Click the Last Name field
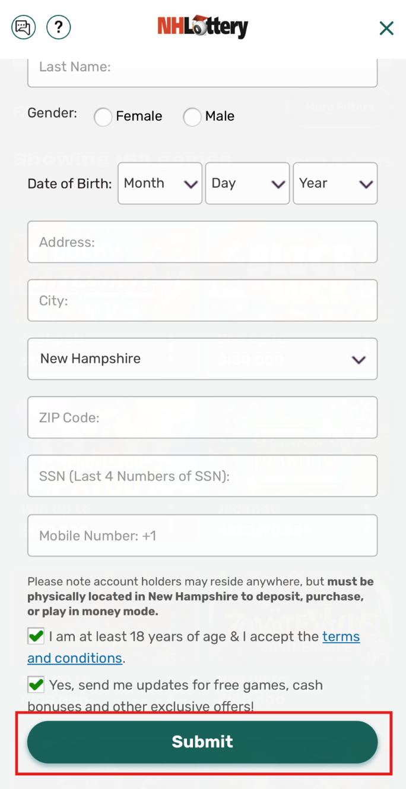Viewport: 406px width, 789px height. tap(202, 67)
